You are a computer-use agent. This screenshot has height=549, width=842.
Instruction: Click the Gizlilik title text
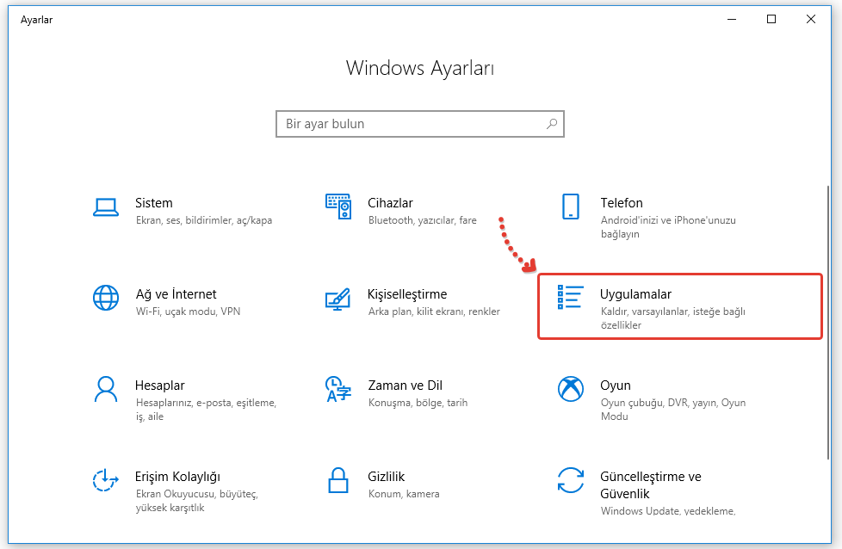386,476
